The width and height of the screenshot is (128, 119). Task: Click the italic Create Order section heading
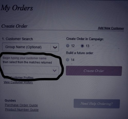click(x=14, y=26)
